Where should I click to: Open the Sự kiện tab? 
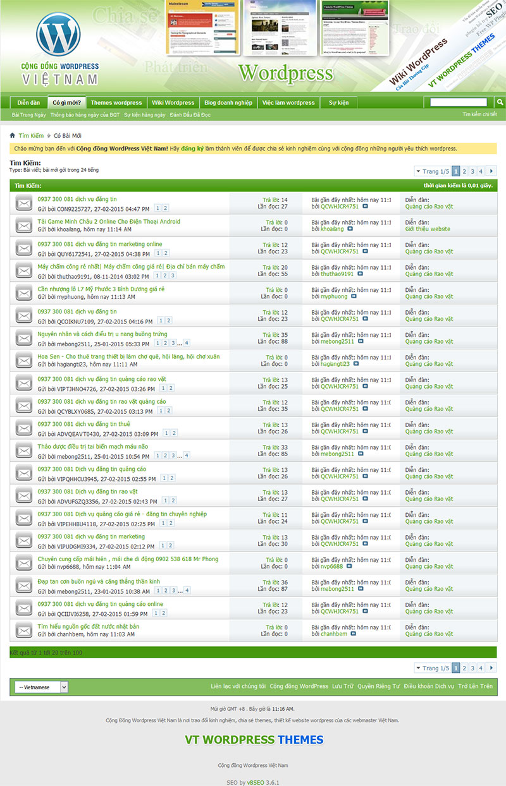pyautogui.click(x=339, y=102)
